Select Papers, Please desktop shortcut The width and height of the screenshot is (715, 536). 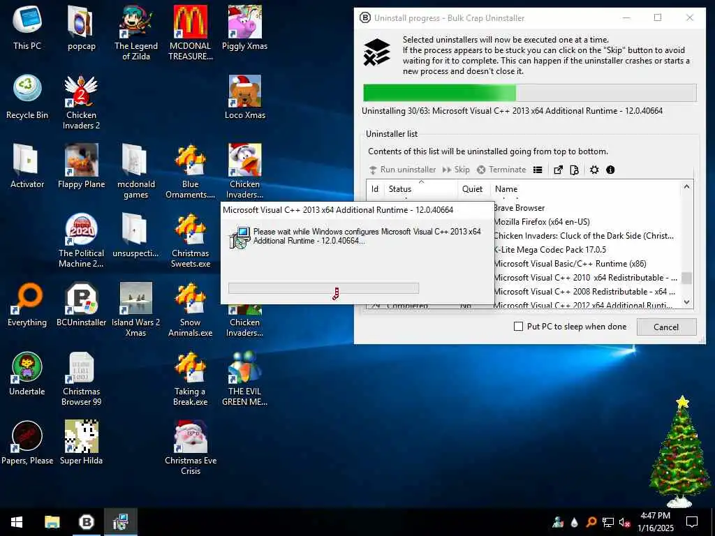27,442
